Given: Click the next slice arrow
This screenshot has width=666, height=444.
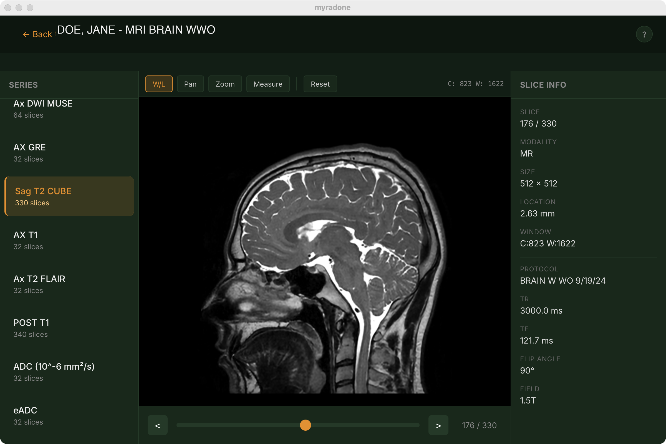Looking at the screenshot, I should click(x=438, y=425).
